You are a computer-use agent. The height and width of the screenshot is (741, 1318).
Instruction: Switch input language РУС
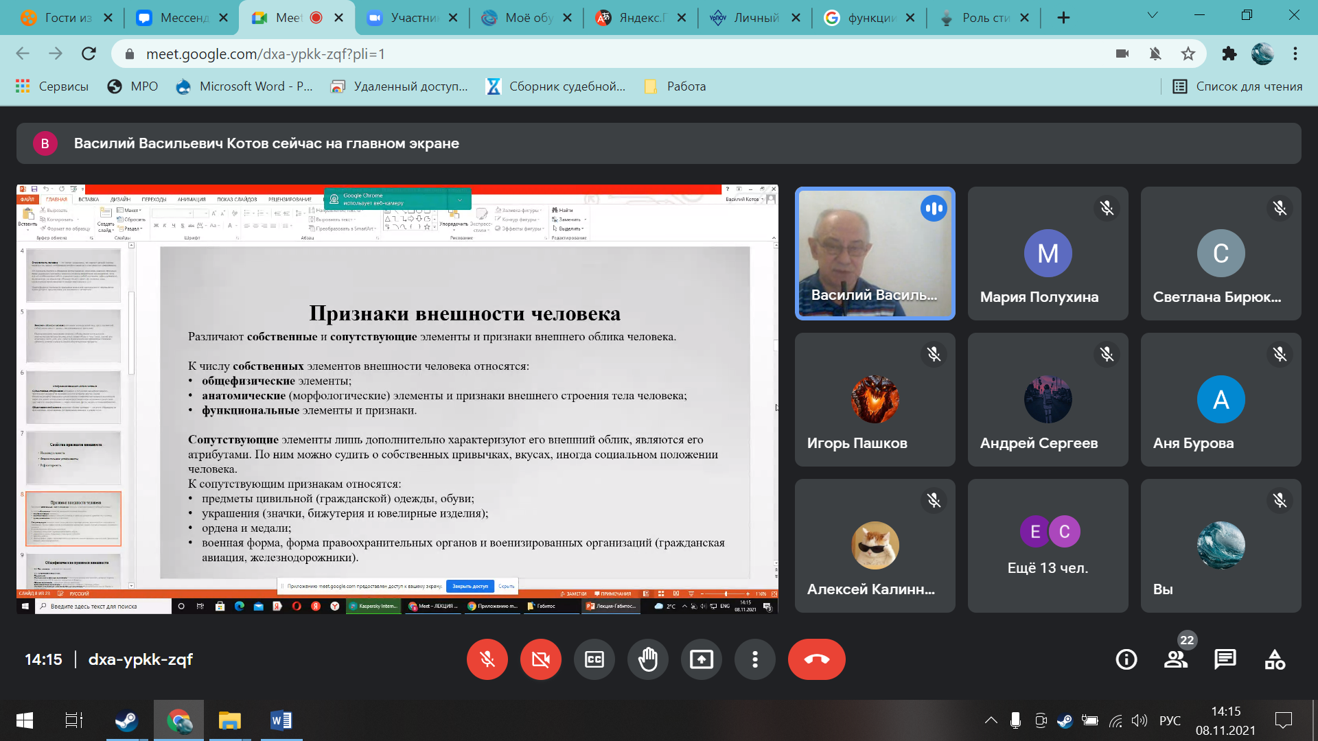pos(1170,720)
